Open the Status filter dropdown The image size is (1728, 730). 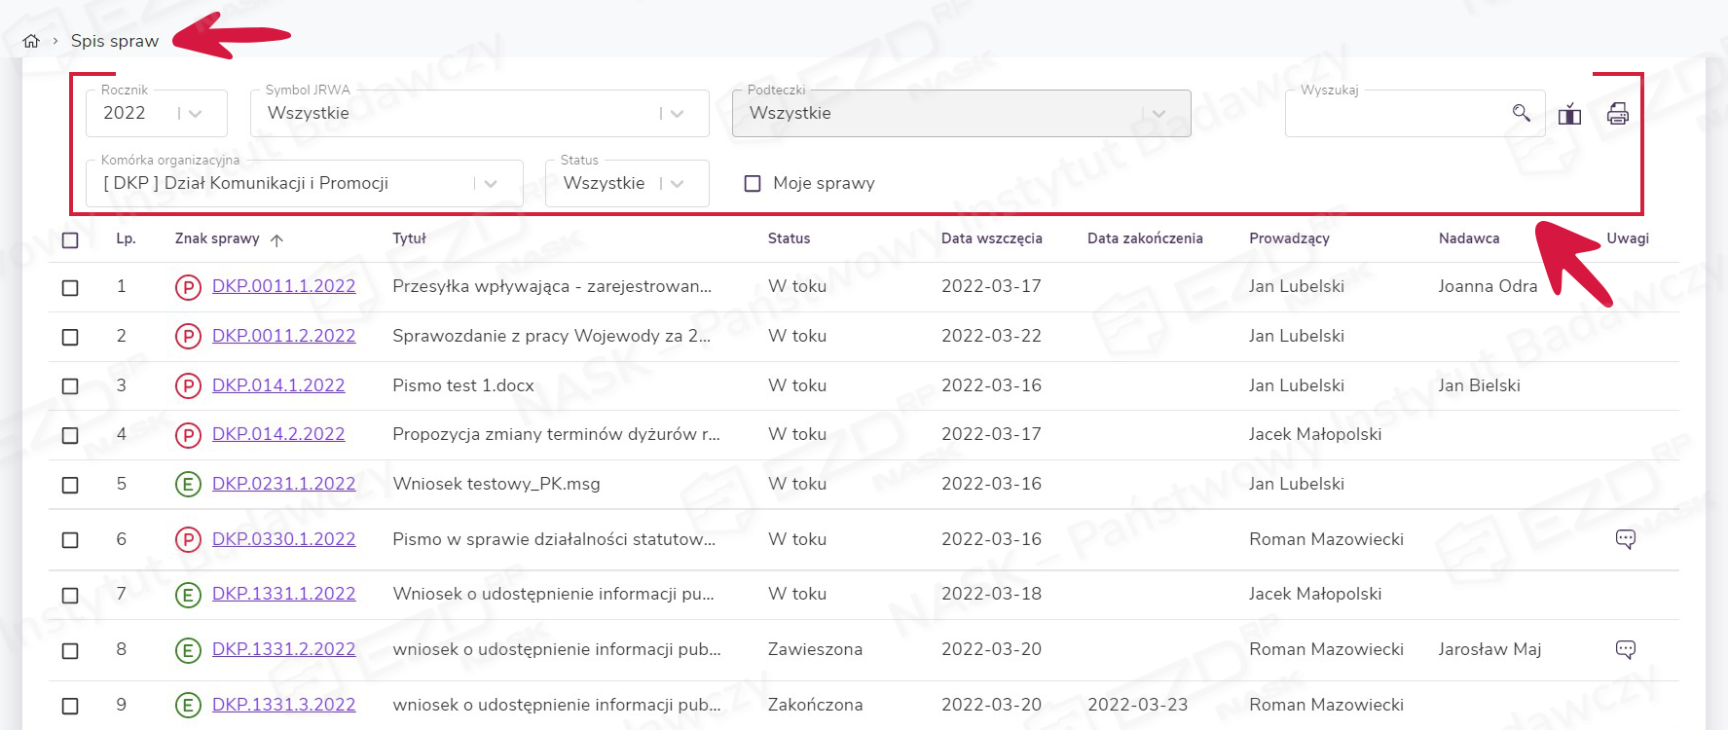pyautogui.click(x=677, y=184)
